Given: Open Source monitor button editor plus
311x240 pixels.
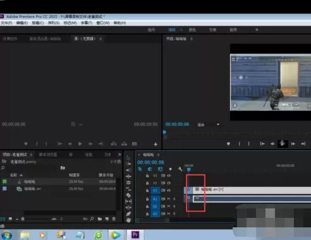Looking at the screenshot, I should (155, 144).
